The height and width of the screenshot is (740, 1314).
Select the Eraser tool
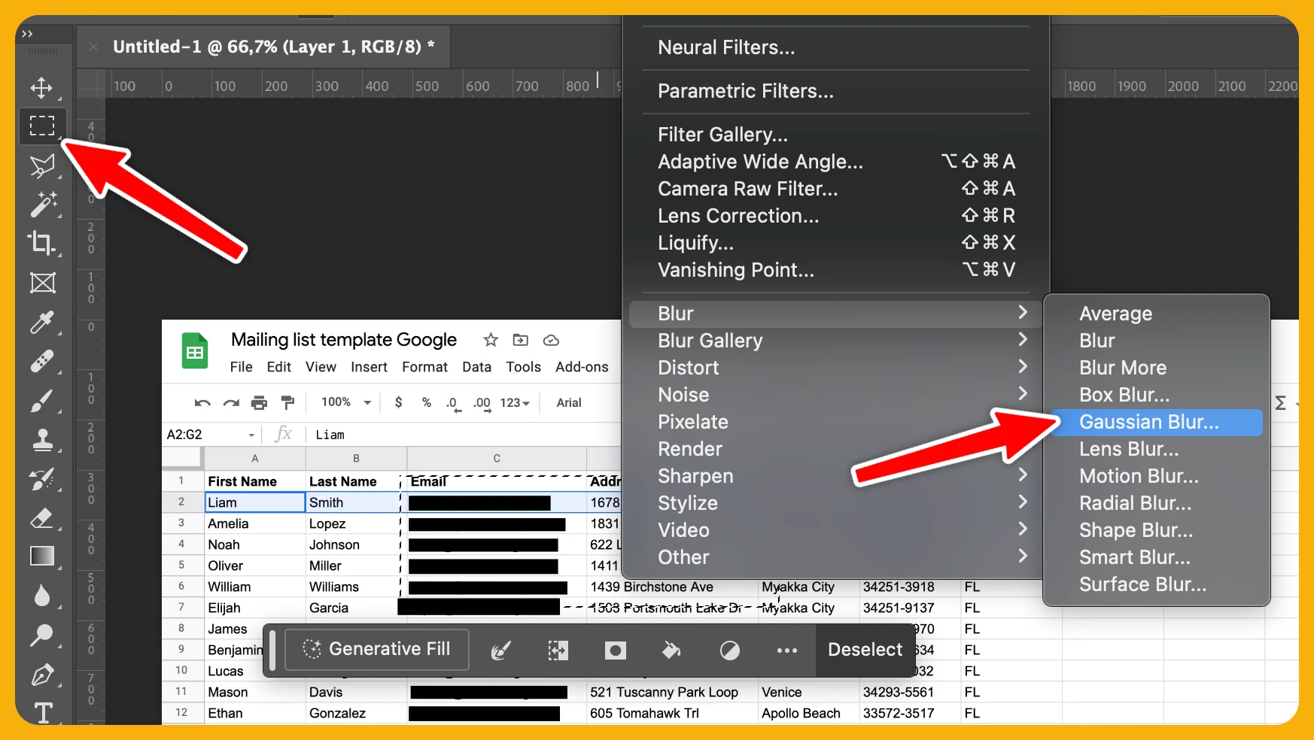[42, 518]
